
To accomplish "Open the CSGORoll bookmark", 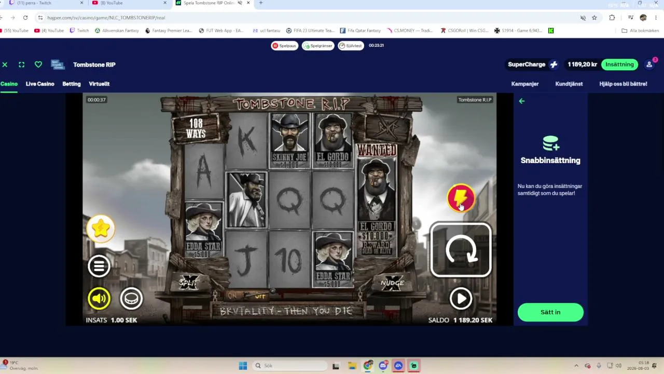I will [464, 31].
